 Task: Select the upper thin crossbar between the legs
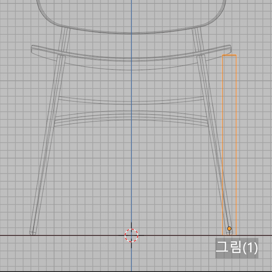(x=131, y=100)
